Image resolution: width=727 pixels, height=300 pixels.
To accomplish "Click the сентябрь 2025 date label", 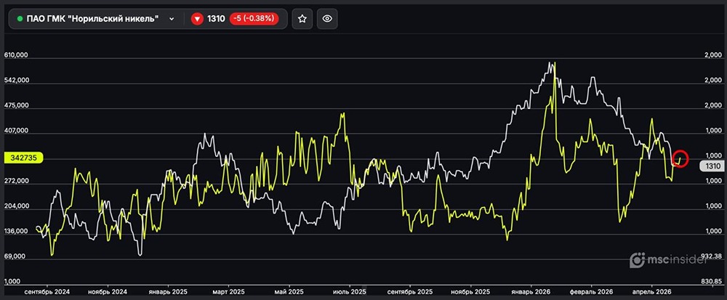I will (410, 292).
